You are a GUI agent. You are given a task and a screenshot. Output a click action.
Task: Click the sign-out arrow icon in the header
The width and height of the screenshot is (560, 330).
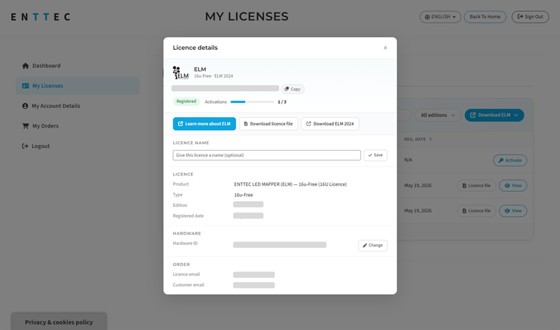click(520, 16)
